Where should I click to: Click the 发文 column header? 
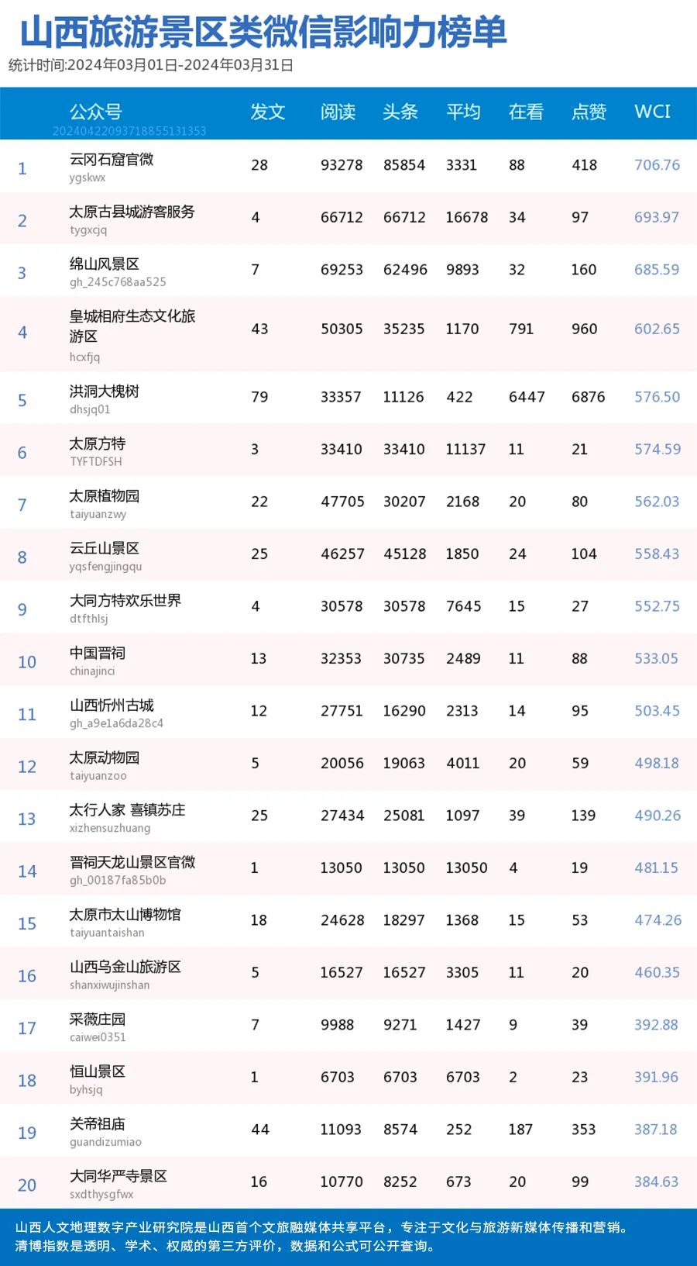click(x=267, y=112)
